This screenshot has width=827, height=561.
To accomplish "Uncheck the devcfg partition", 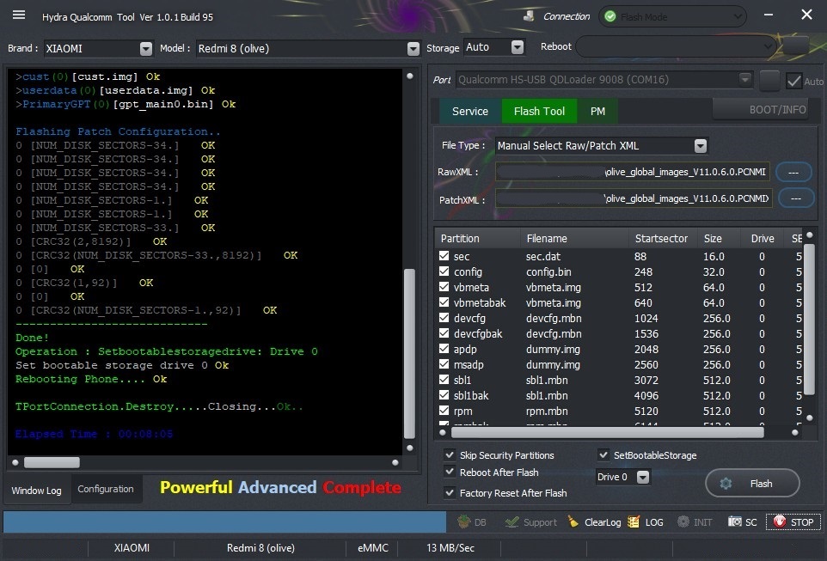I will pyautogui.click(x=444, y=317).
